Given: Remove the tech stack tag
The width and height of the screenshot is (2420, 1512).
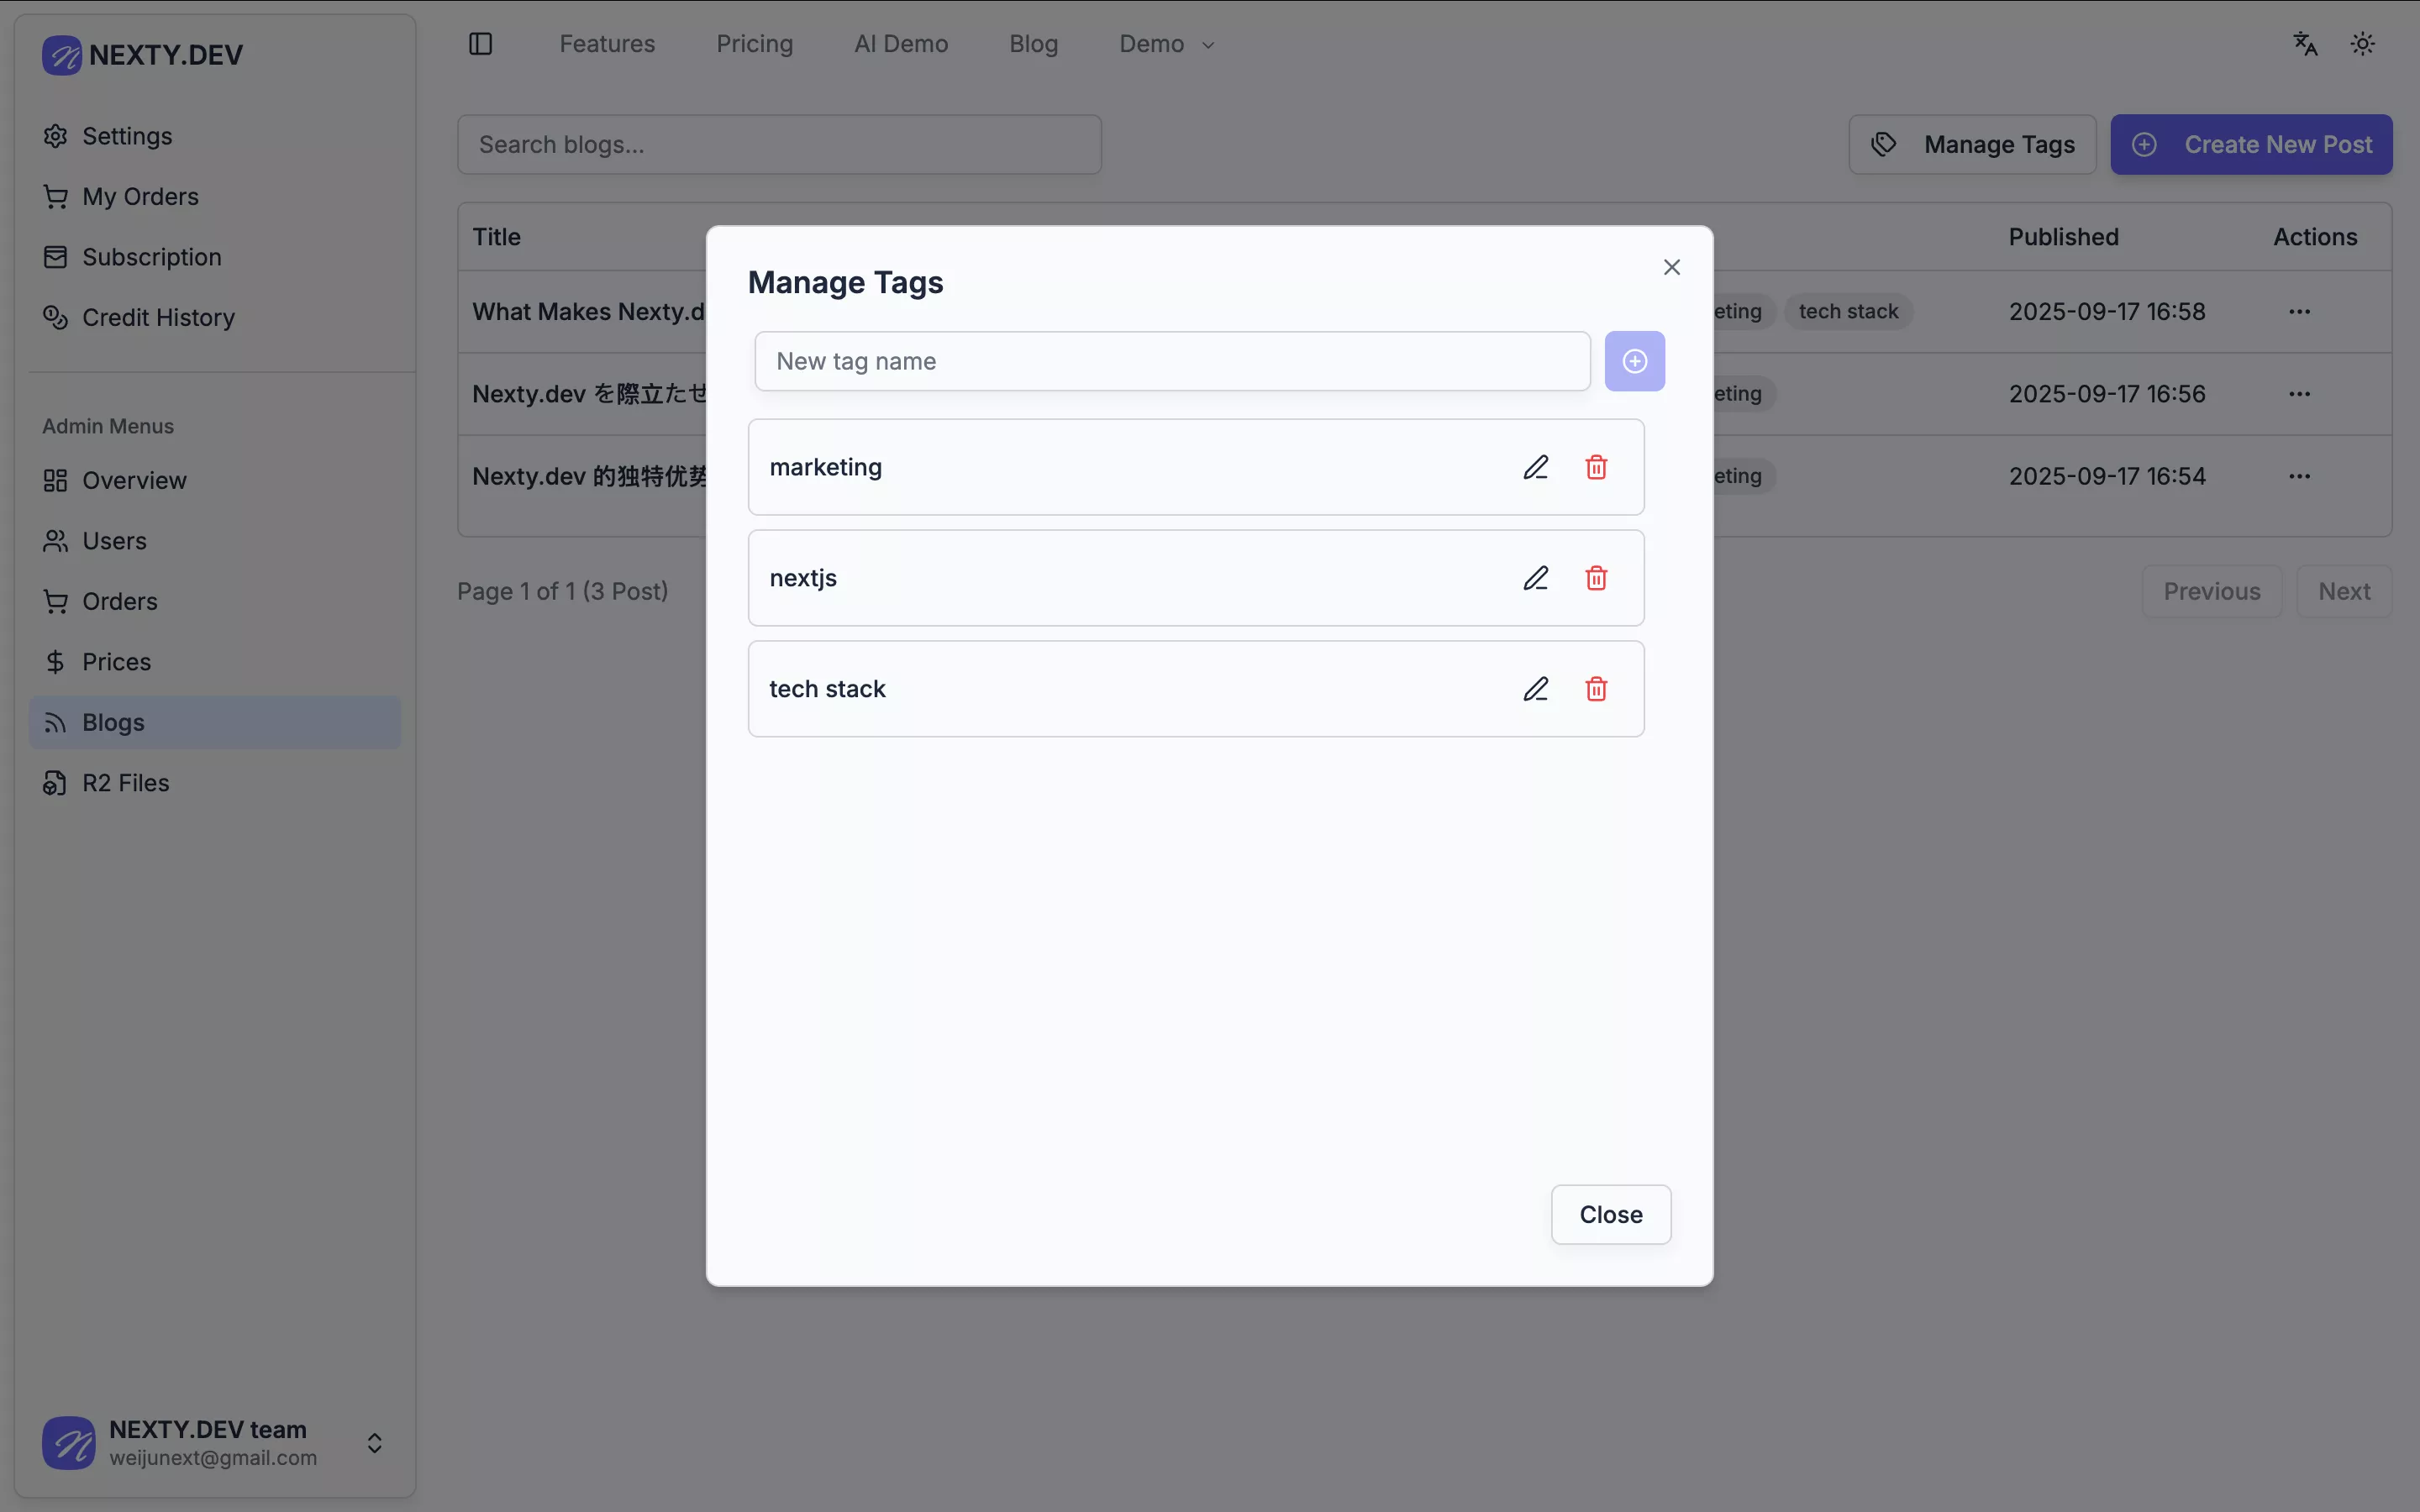Looking at the screenshot, I should [1596, 689].
